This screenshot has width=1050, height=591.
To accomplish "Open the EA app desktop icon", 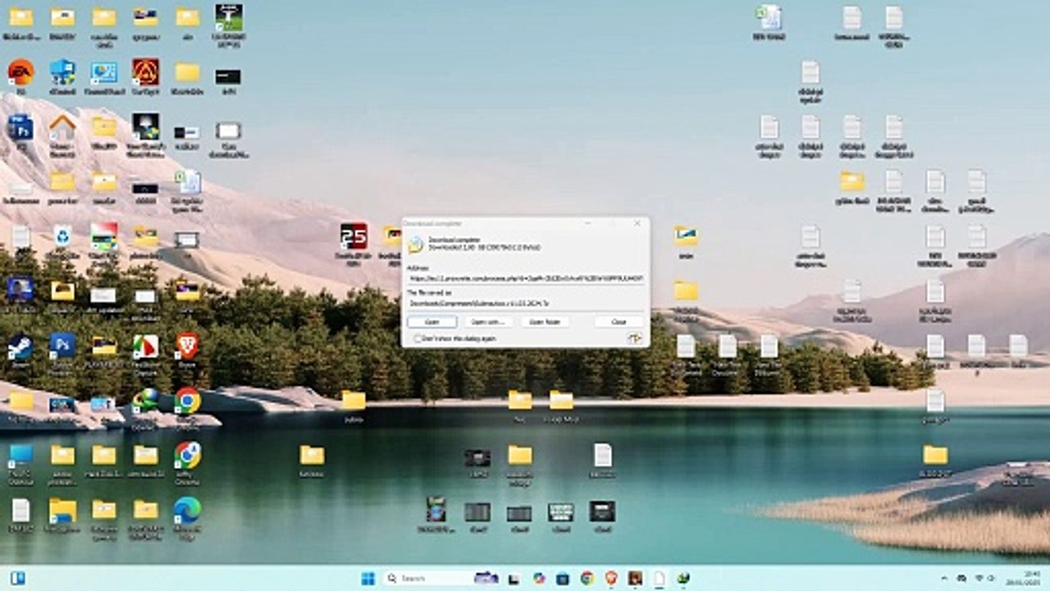I will tap(21, 72).
